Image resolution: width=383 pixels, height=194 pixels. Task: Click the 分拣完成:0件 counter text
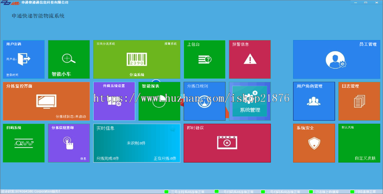tap(108, 158)
